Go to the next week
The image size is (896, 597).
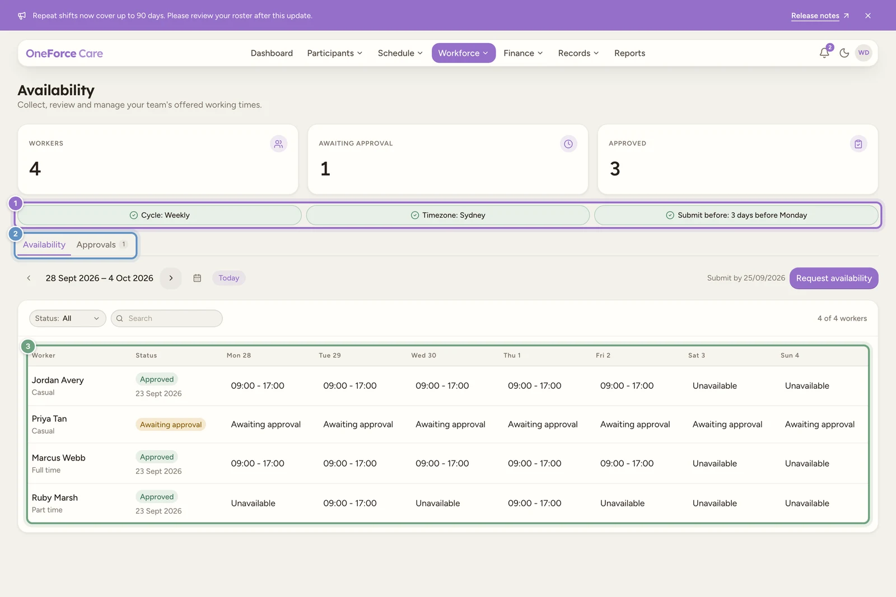click(x=171, y=278)
